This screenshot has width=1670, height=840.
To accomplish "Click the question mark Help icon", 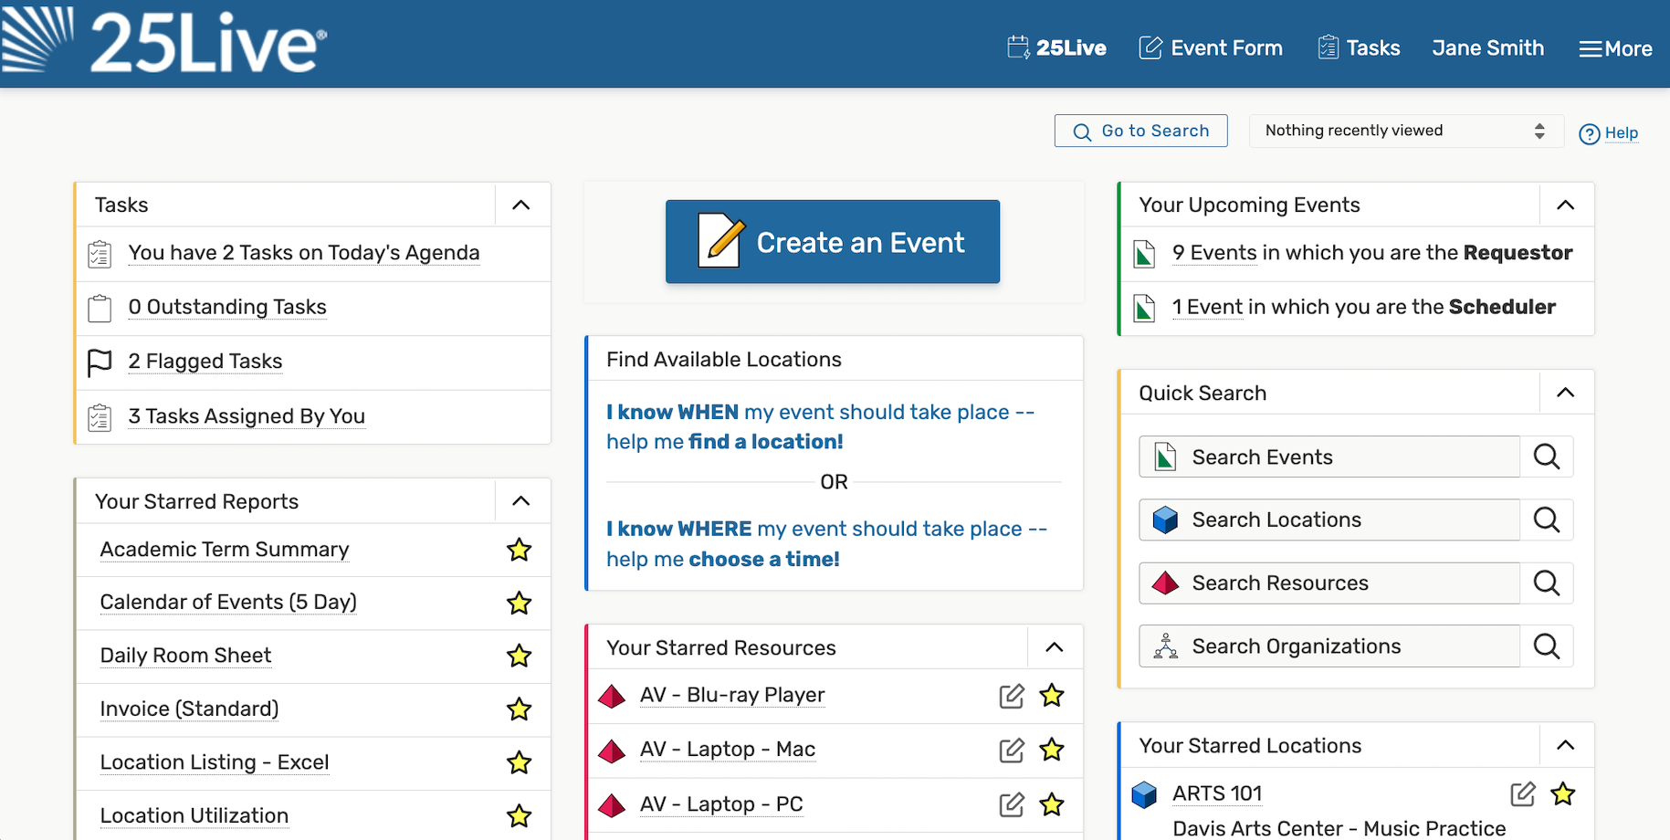I will coord(1590,133).
